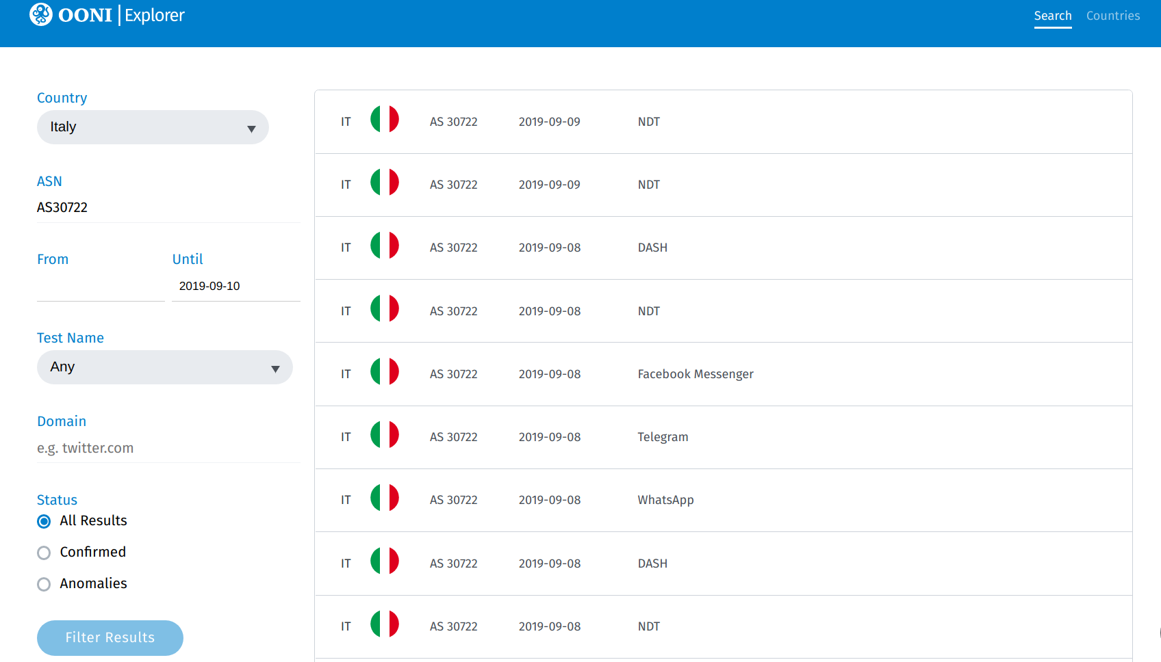1161x662 pixels.
Task: Click the OONI Explorer logo icon
Action: pyautogui.click(x=41, y=14)
